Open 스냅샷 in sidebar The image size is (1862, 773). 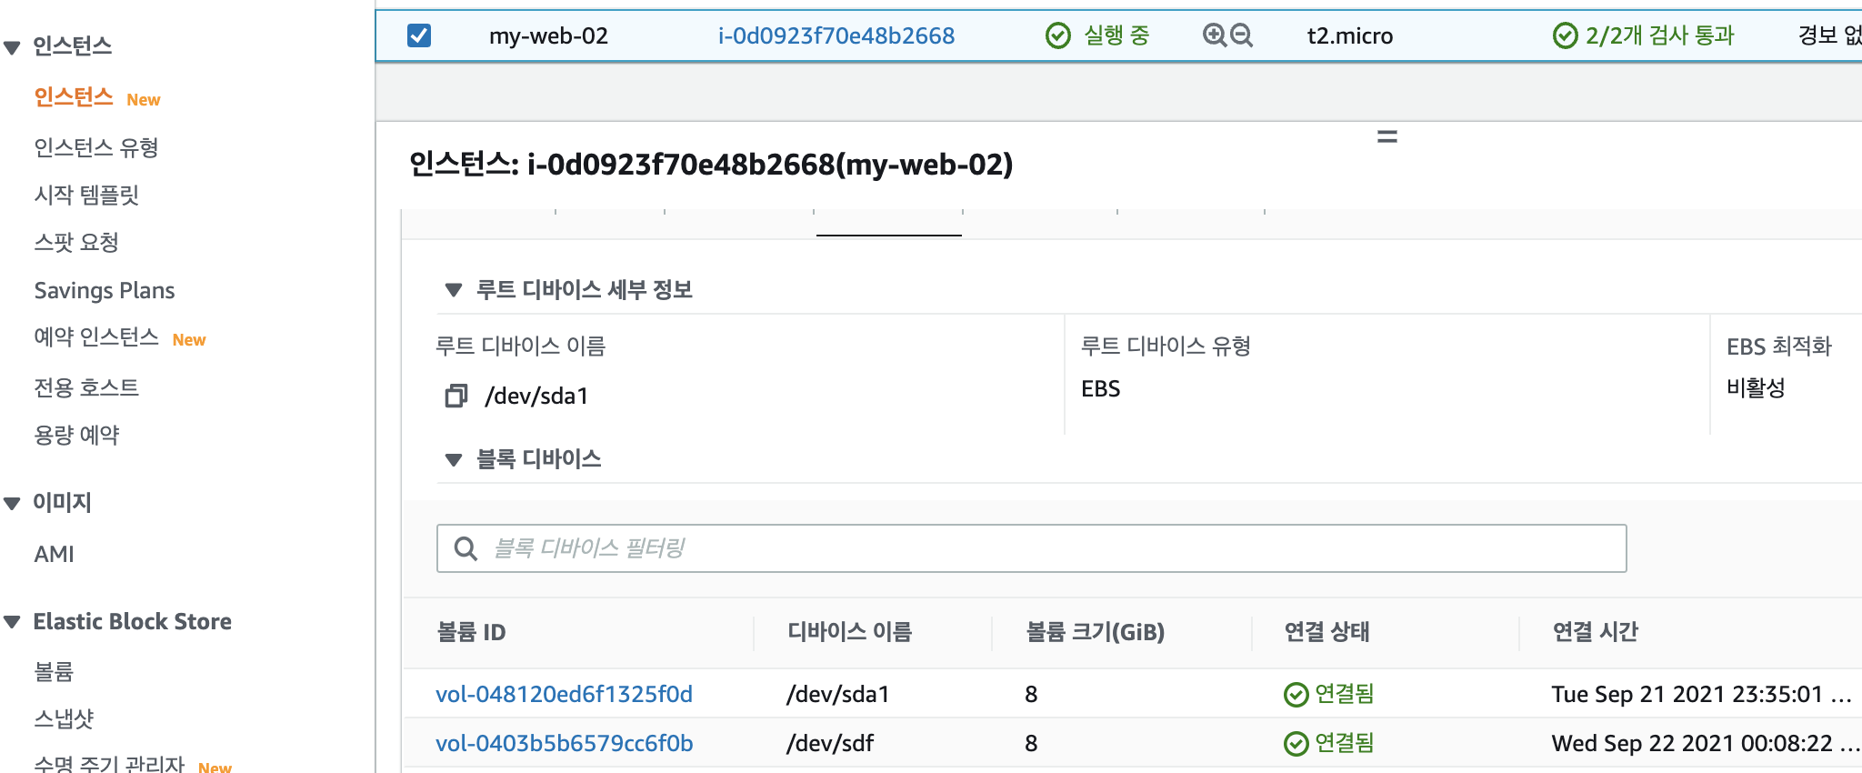pos(64,718)
